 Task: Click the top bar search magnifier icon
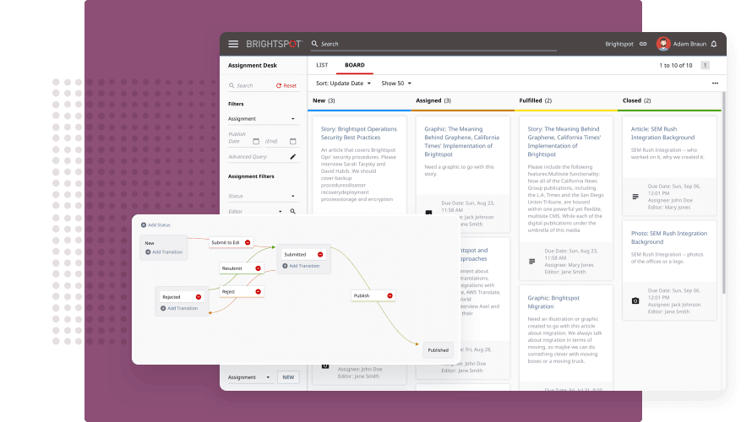point(314,44)
